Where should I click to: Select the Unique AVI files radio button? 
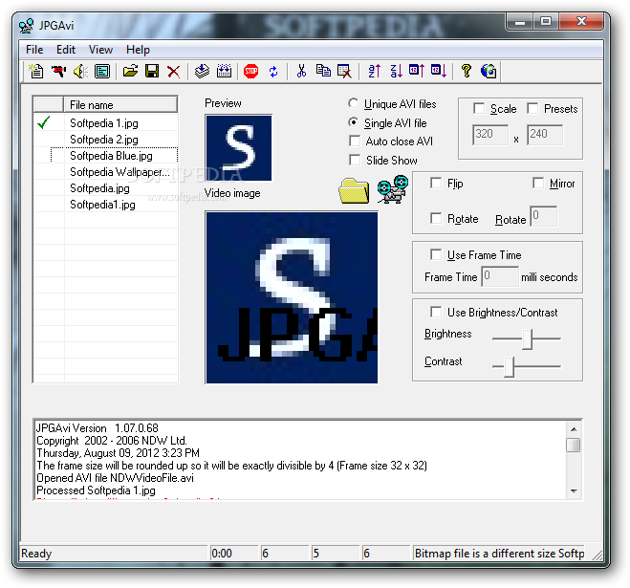[x=353, y=103]
